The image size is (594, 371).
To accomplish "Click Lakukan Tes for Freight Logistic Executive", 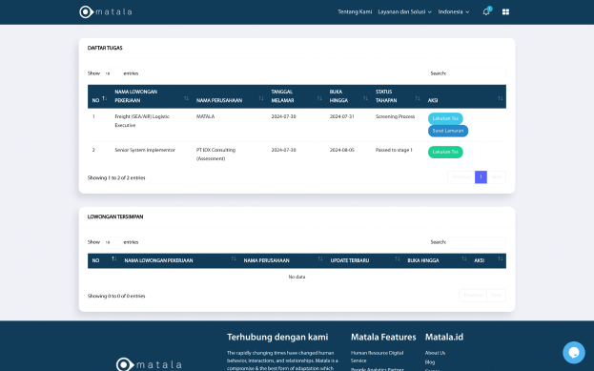I will (x=445, y=118).
